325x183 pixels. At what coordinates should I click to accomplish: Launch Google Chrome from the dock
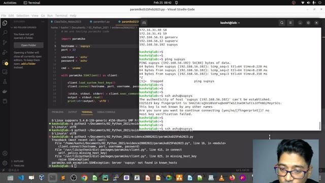84,178
